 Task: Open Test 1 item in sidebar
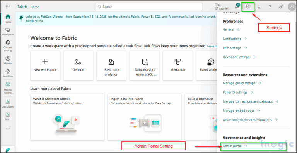pyautogui.click(x=8, y=117)
